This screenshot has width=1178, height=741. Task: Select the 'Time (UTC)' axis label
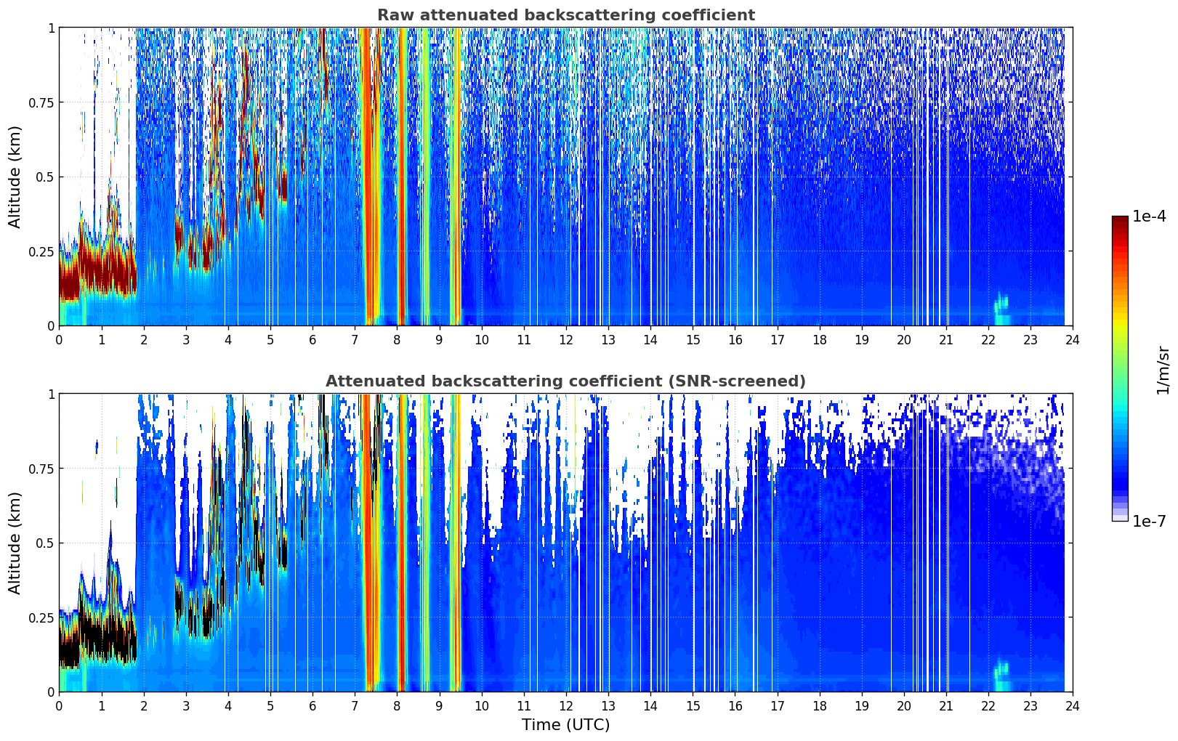(565, 725)
